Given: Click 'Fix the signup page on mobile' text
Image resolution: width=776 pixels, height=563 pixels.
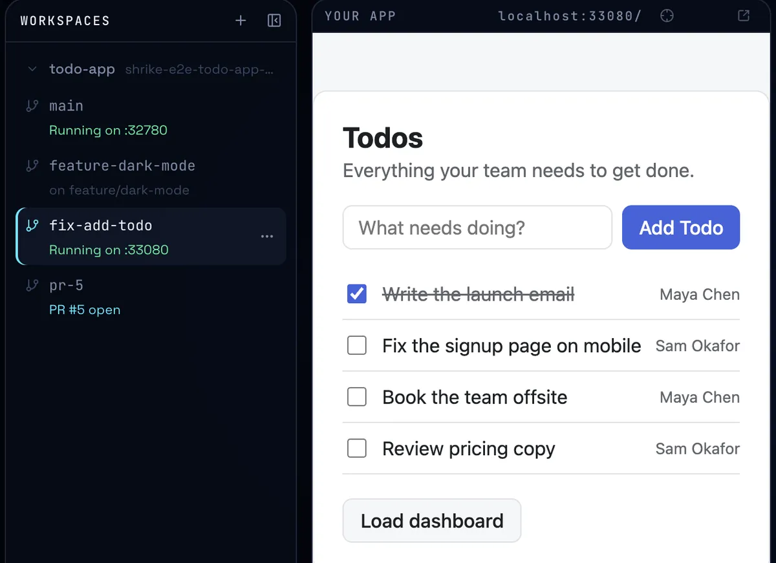Looking at the screenshot, I should [512, 346].
